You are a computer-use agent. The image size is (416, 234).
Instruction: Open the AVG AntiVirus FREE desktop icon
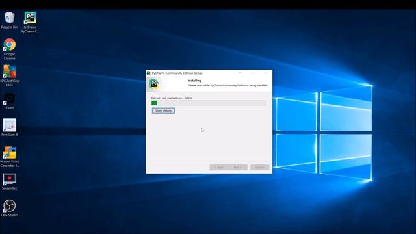tap(9, 76)
